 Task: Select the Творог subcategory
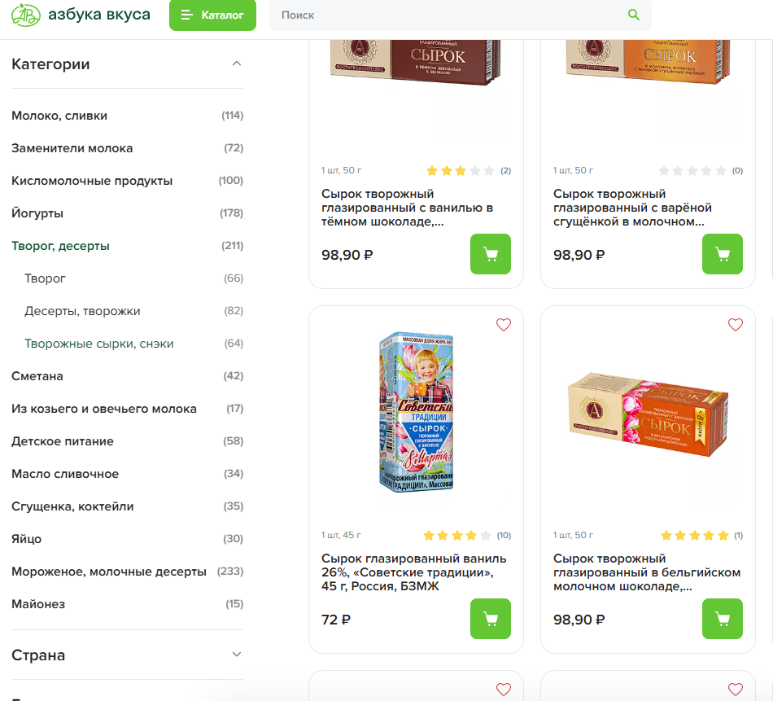[x=46, y=278]
